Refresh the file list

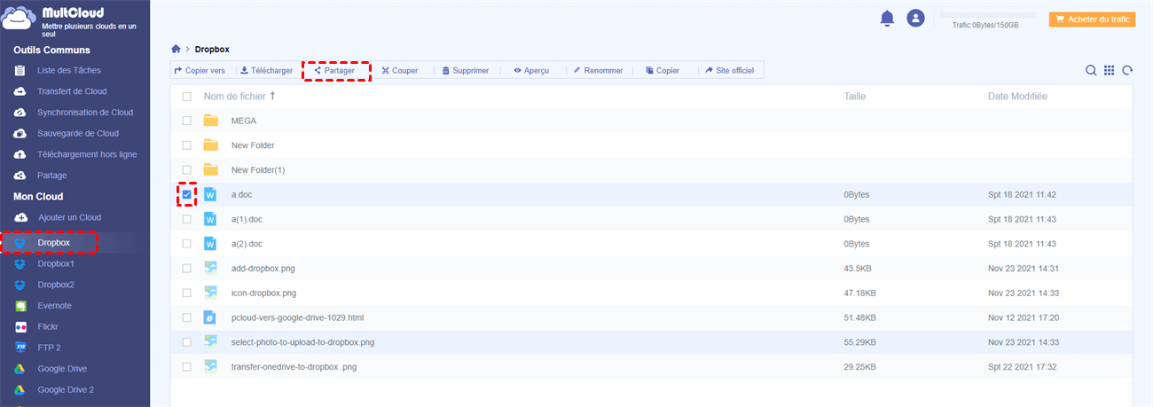click(1127, 71)
